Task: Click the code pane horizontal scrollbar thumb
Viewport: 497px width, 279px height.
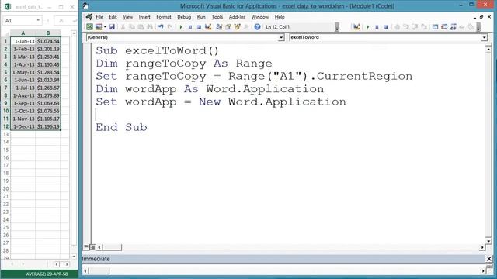Action: coord(112,247)
